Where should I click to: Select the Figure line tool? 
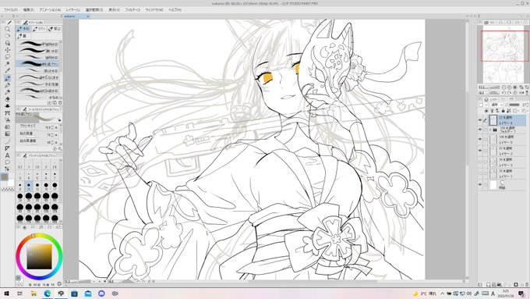[8, 141]
